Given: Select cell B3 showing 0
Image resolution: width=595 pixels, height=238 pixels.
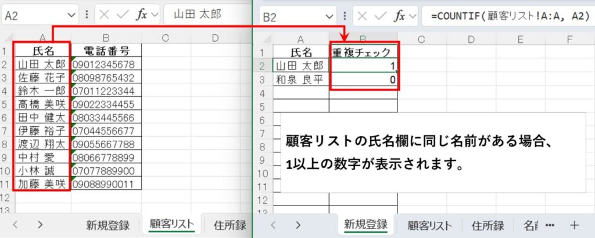Looking at the screenshot, I should tap(364, 79).
